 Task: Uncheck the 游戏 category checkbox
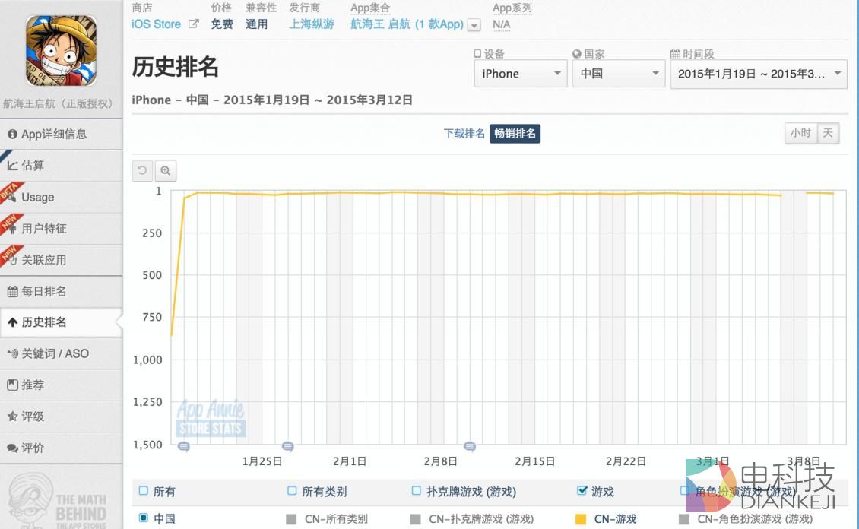(582, 491)
